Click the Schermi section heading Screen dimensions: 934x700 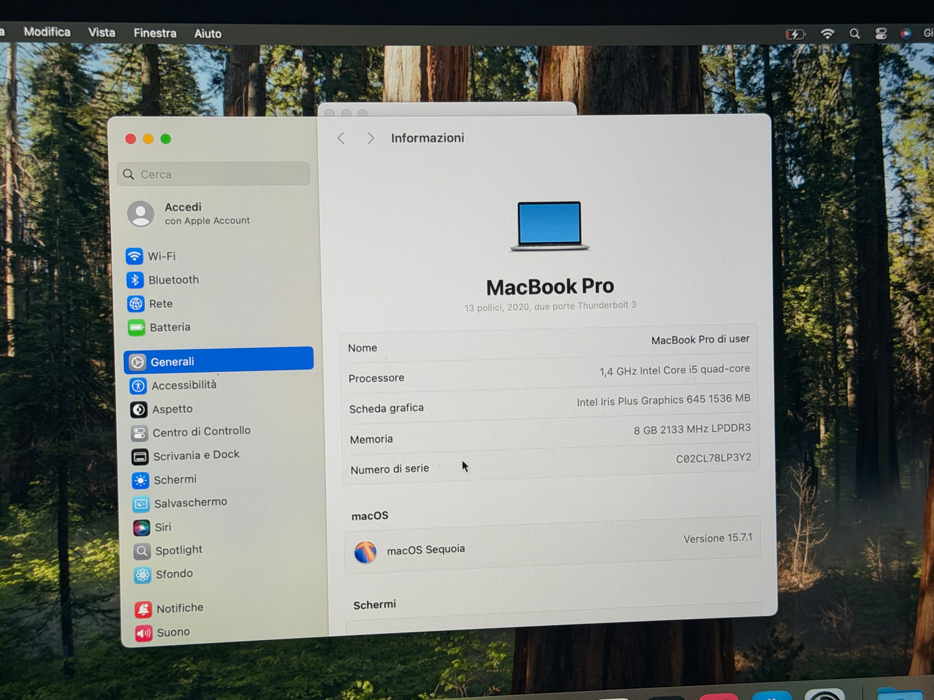pyautogui.click(x=374, y=605)
